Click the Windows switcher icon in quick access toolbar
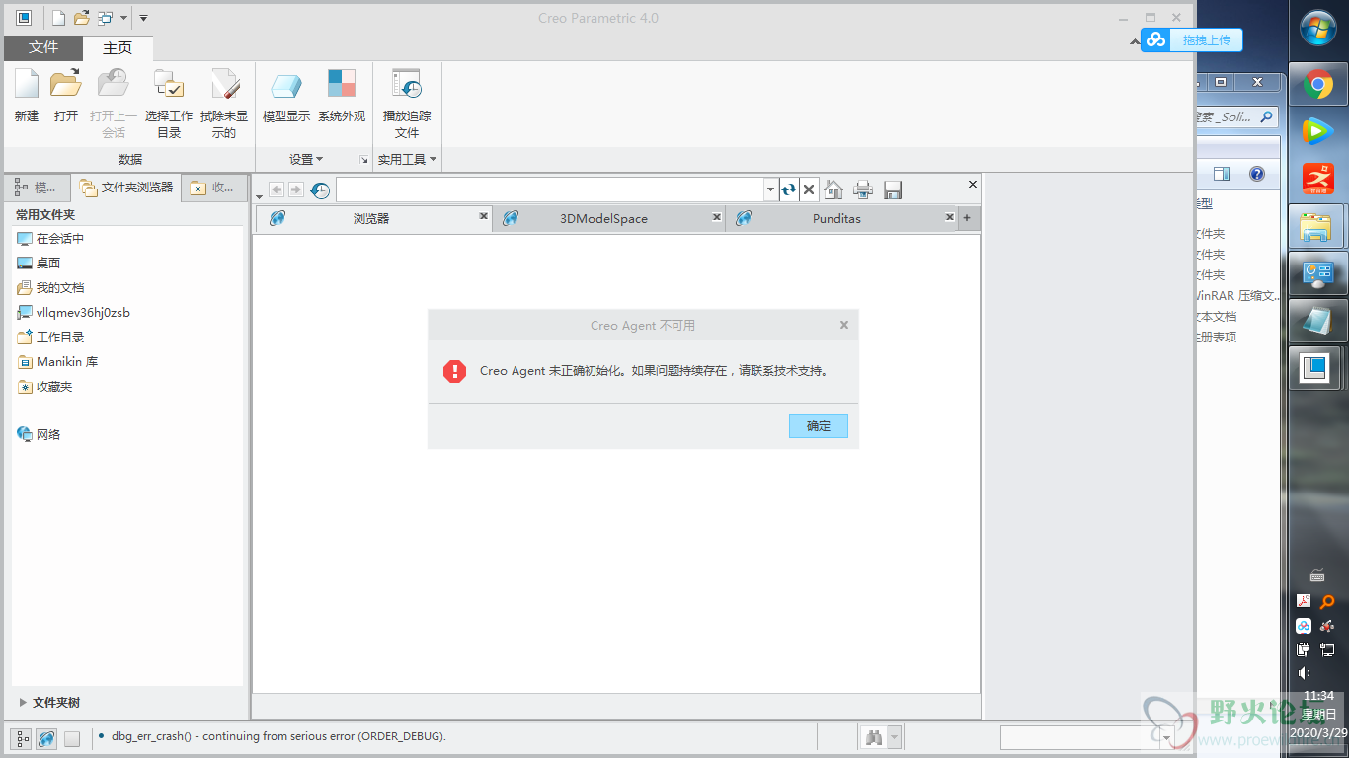 coord(105,18)
